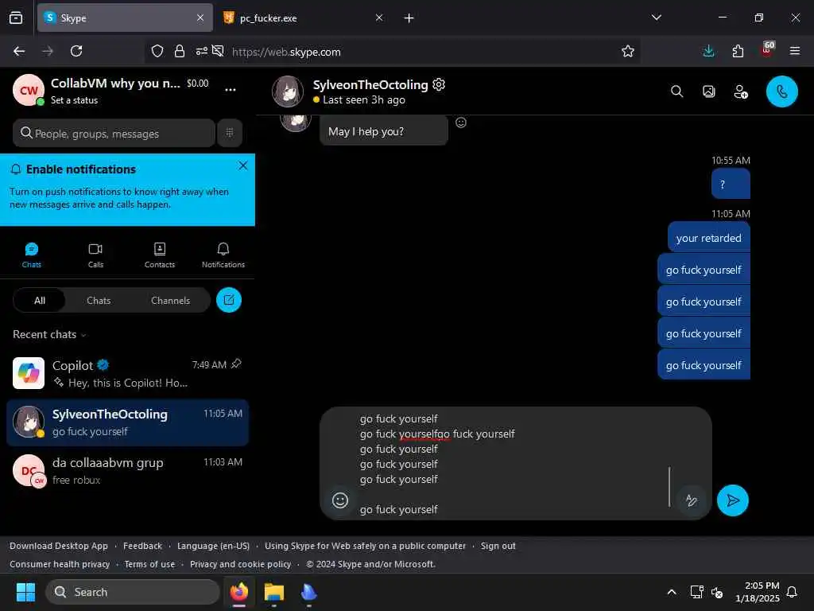The height and width of the screenshot is (611, 814).
Task: Add a person to this conversation
Action: (741, 92)
